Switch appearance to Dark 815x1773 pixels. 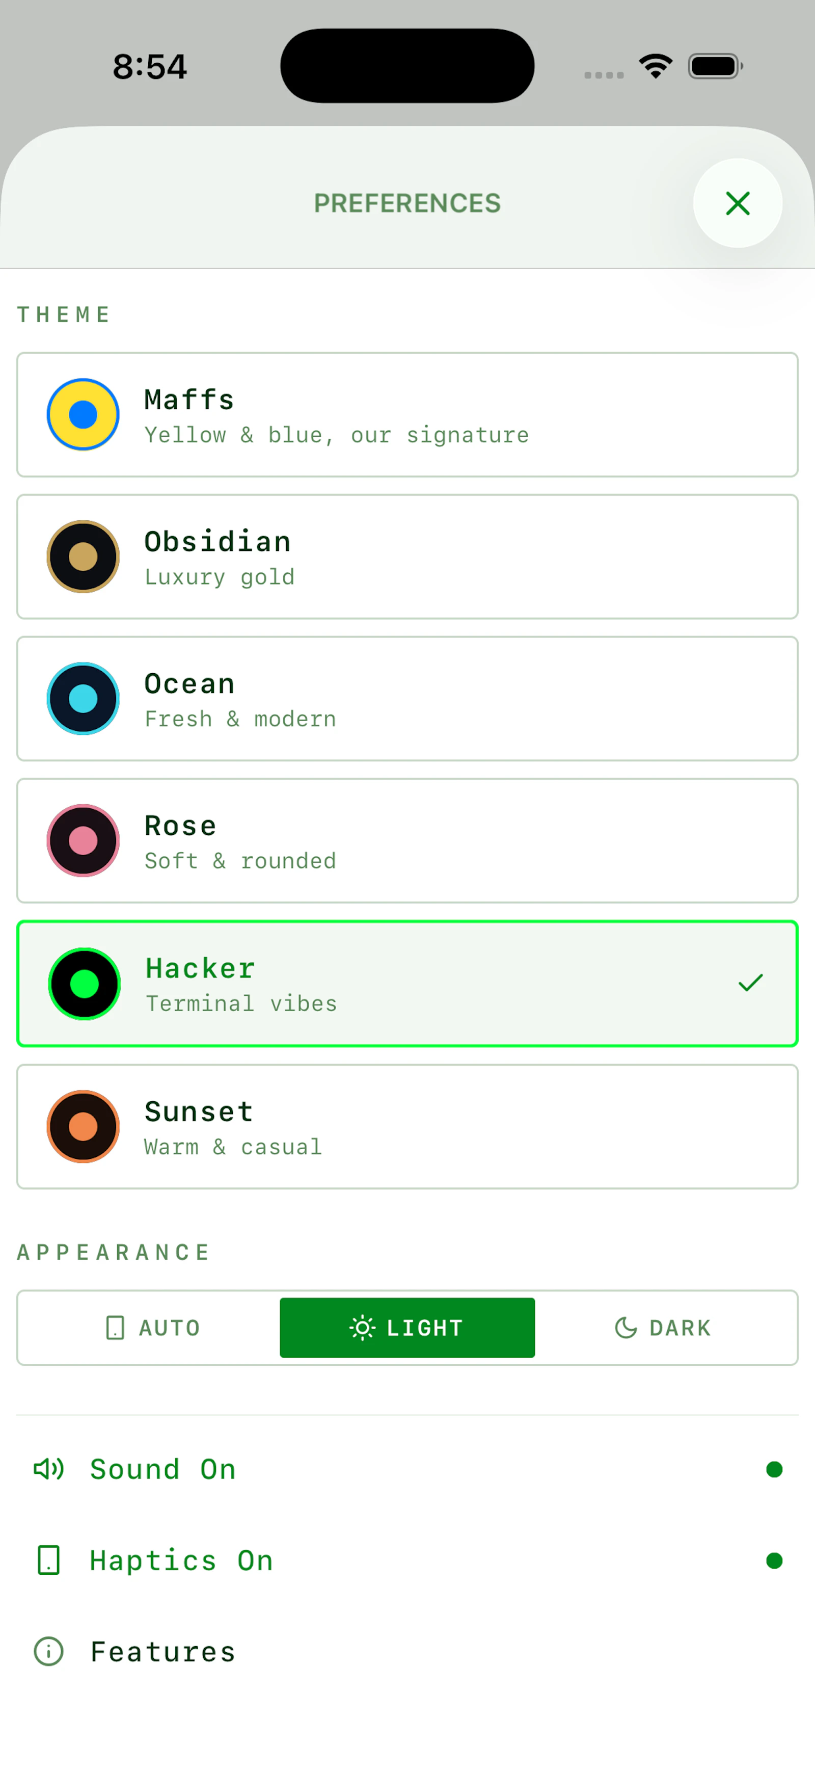[662, 1328]
